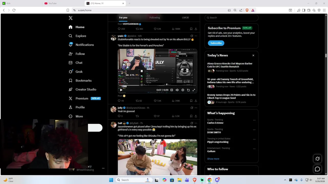Open Premium 50% off item

(85, 98)
